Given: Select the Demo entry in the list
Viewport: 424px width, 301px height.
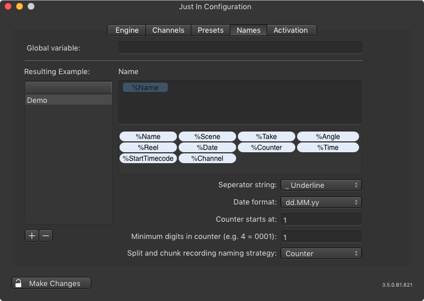Looking at the screenshot, I should (x=68, y=100).
